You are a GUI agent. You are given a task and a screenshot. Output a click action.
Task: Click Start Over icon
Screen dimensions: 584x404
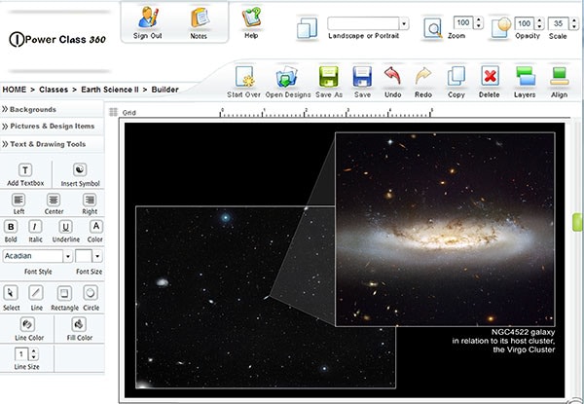click(x=244, y=76)
